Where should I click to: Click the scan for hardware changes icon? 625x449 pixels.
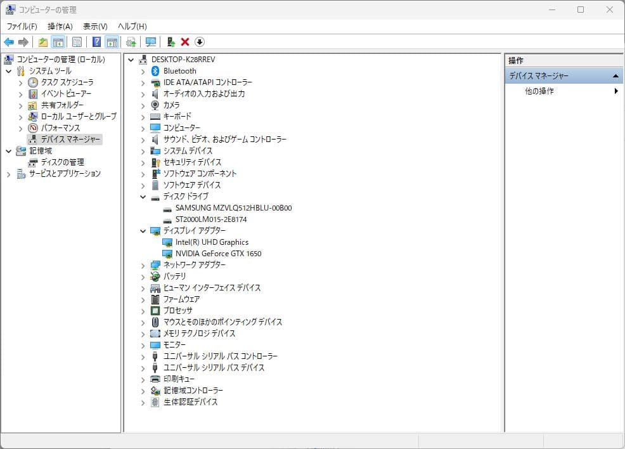[x=150, y=42]
